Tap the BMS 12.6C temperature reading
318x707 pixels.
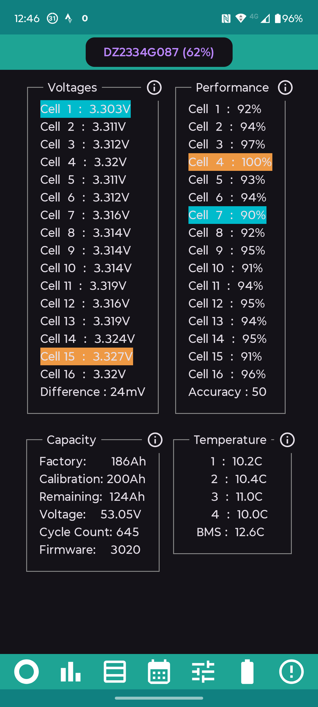pyautogui.click(x=231, y=532)
